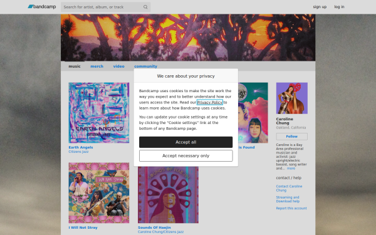Open the I Will Not Stray album cover
The width and height of the screenshot is (376, 235).
pos(99,193)
